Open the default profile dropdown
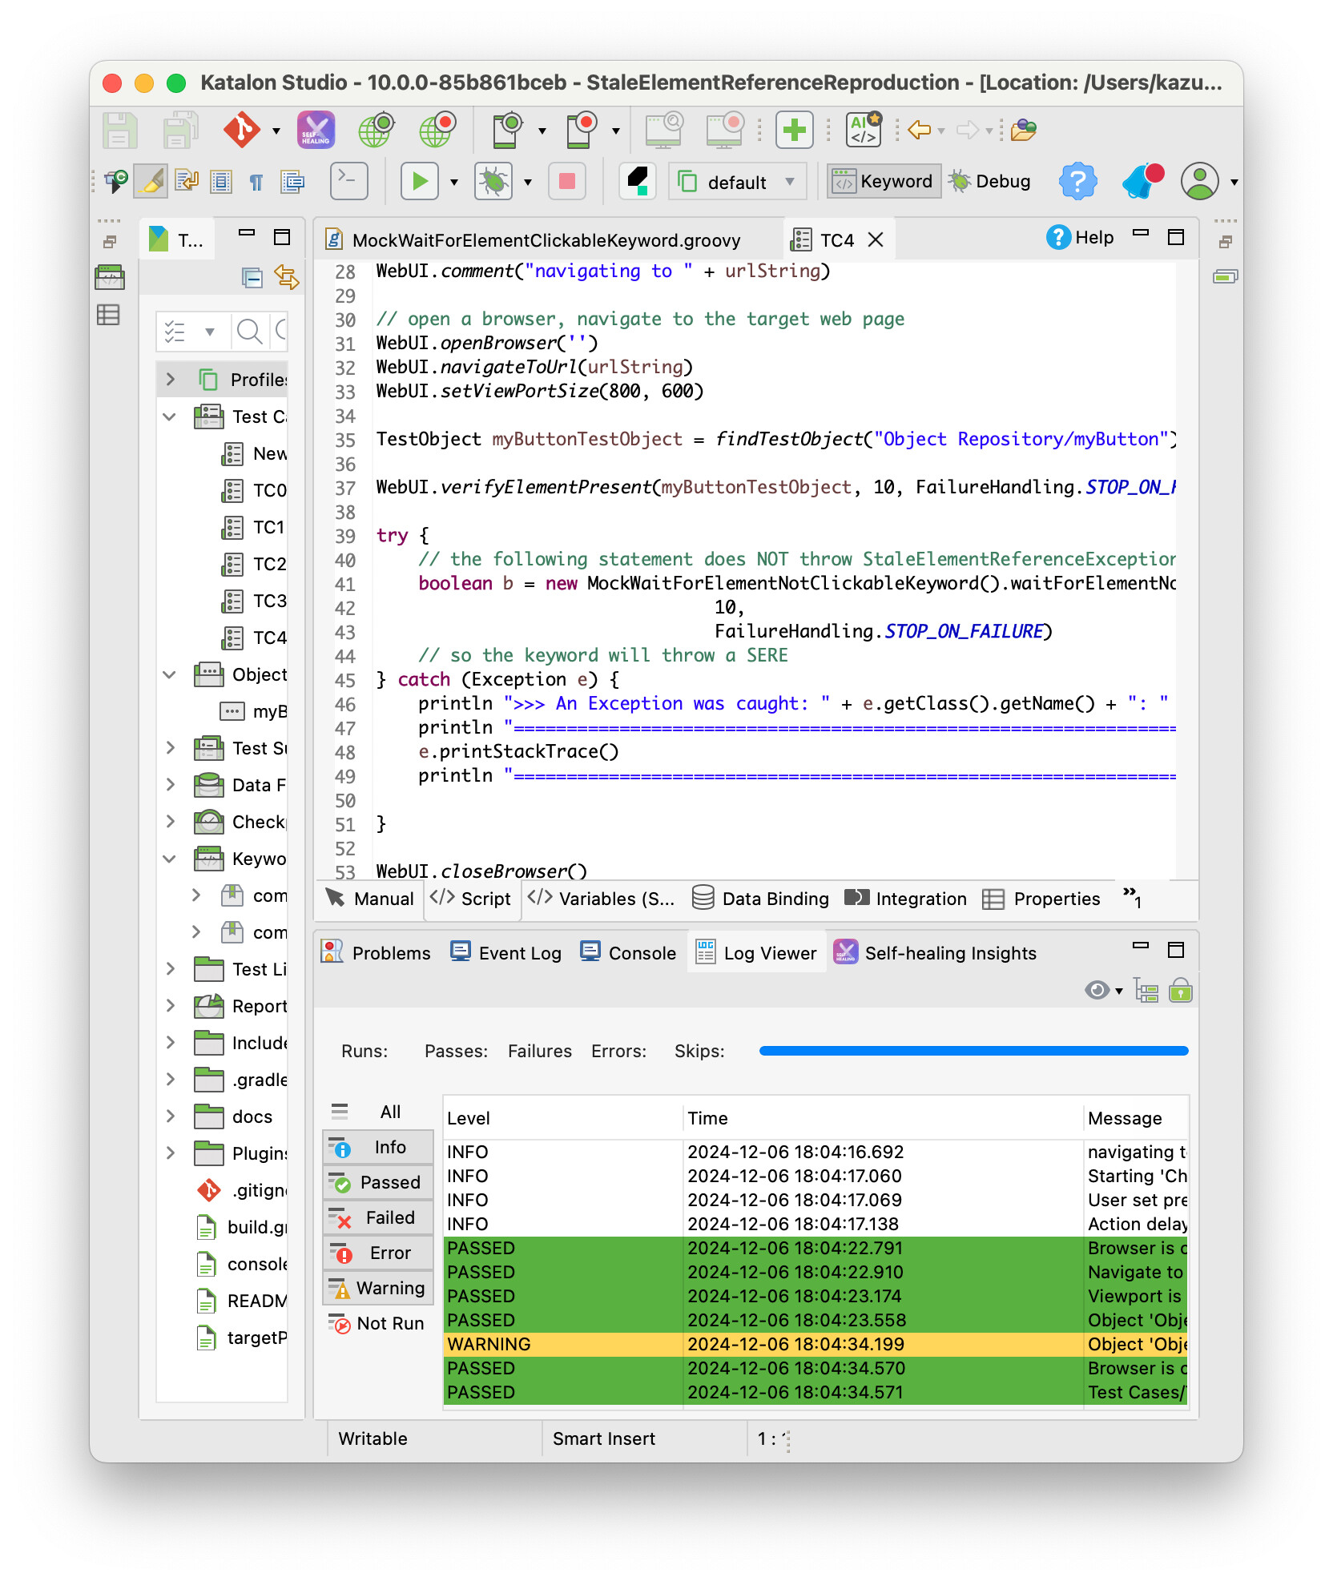The image size is (1333, 1581). tap(737, 182)
